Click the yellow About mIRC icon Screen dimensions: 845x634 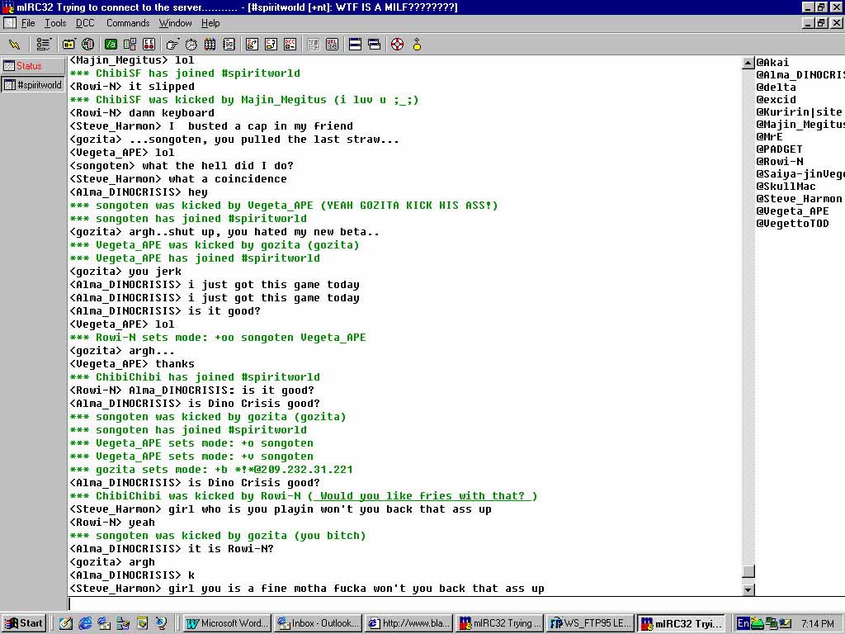pos(417,45)
